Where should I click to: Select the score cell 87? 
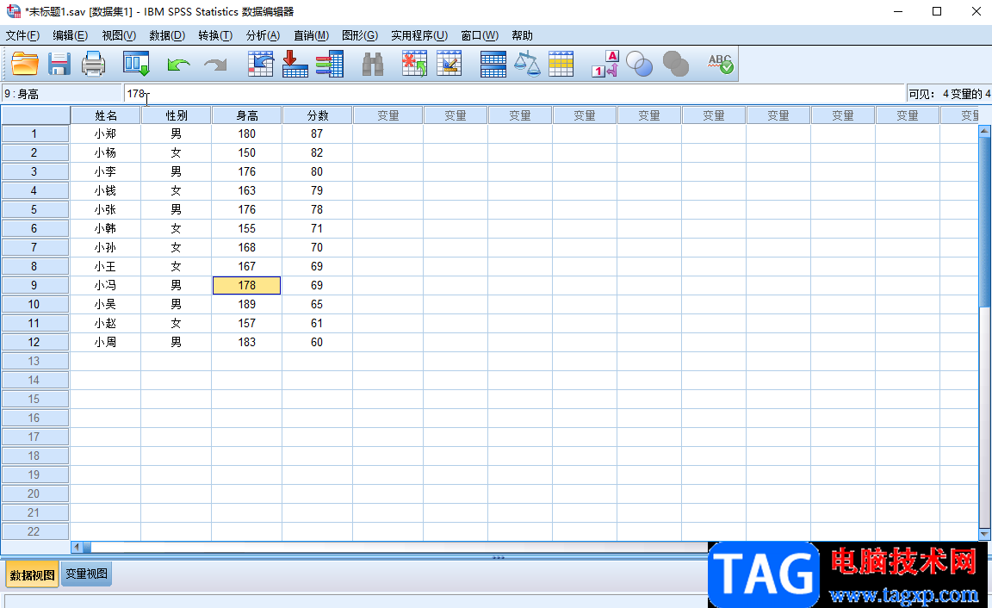pyautogui.click(x=318, y=133)
